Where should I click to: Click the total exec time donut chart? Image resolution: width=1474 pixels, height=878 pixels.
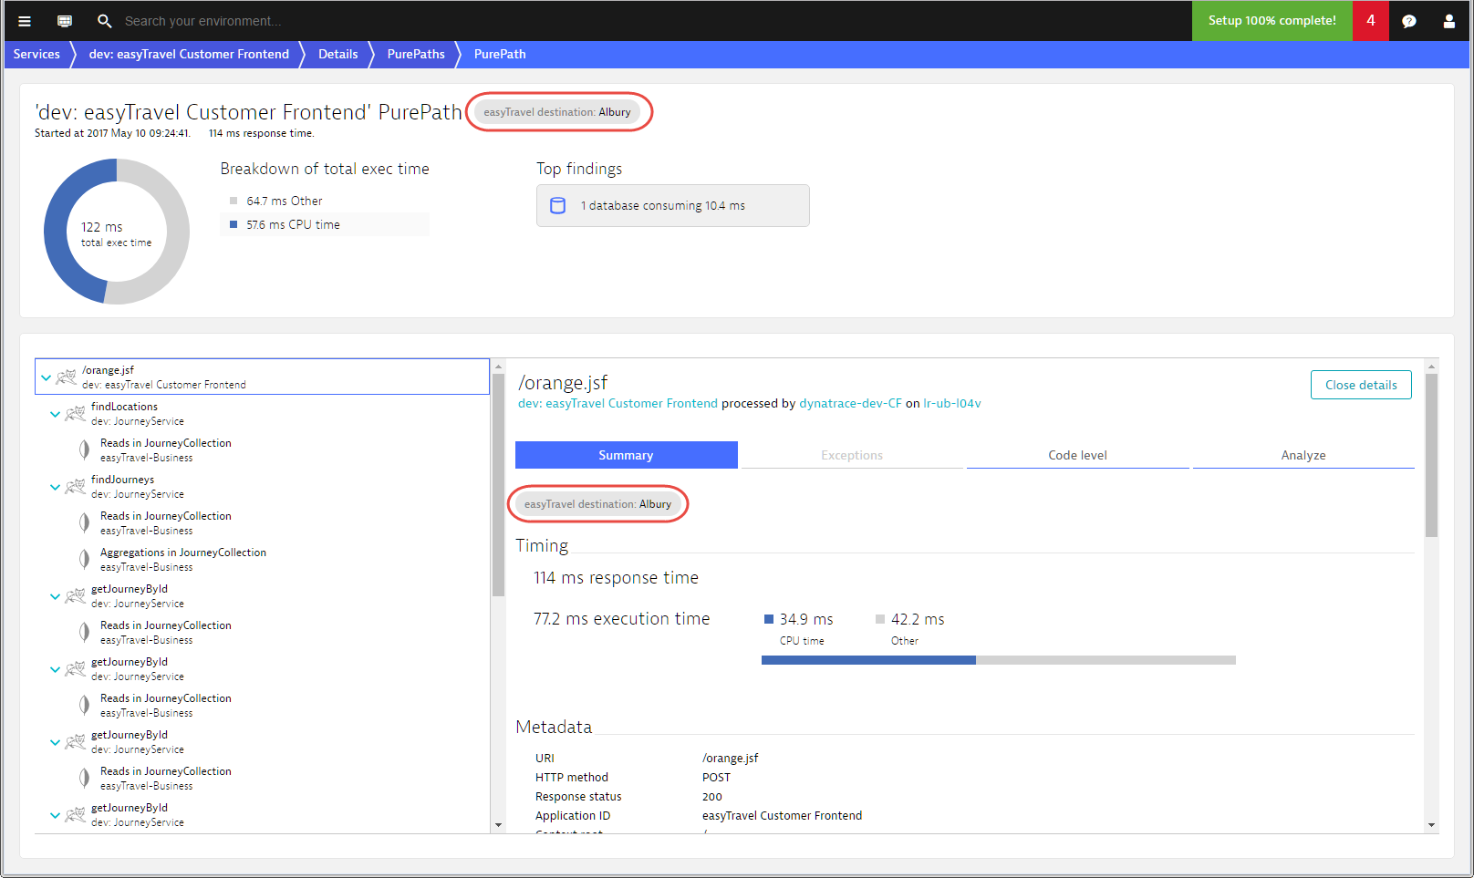click(117, 232)
